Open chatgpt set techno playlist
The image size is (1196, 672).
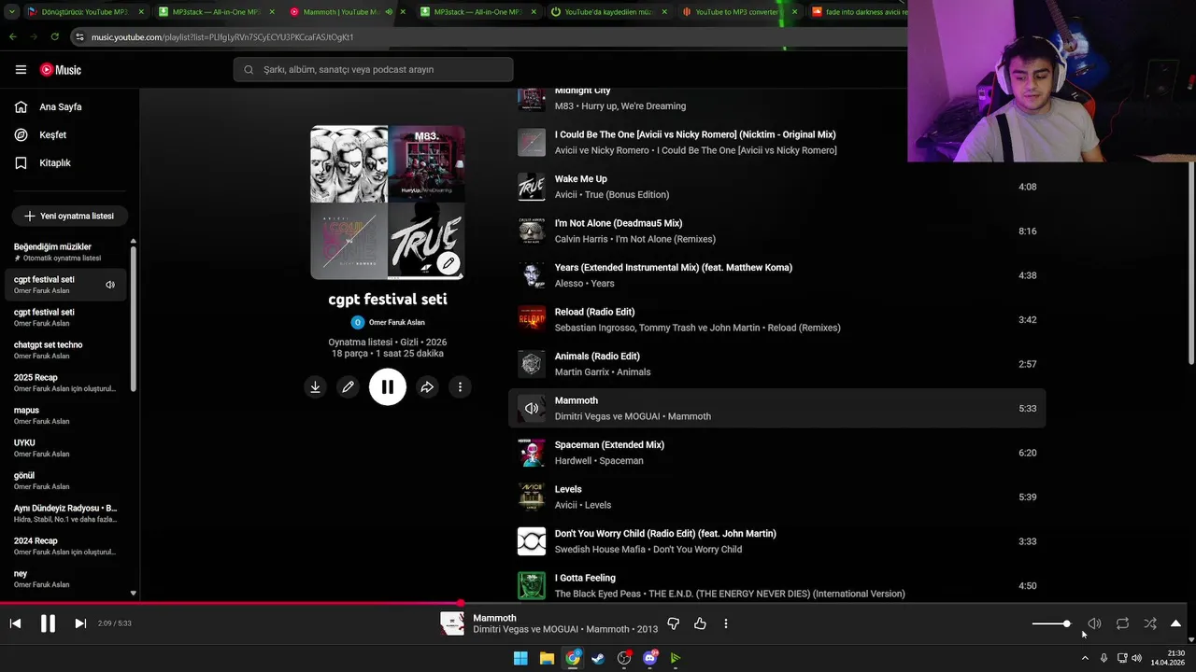[67, 350]
